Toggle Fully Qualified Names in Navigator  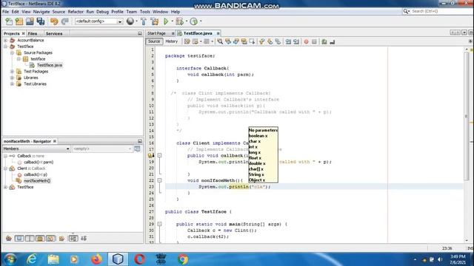tap(61, 238)
